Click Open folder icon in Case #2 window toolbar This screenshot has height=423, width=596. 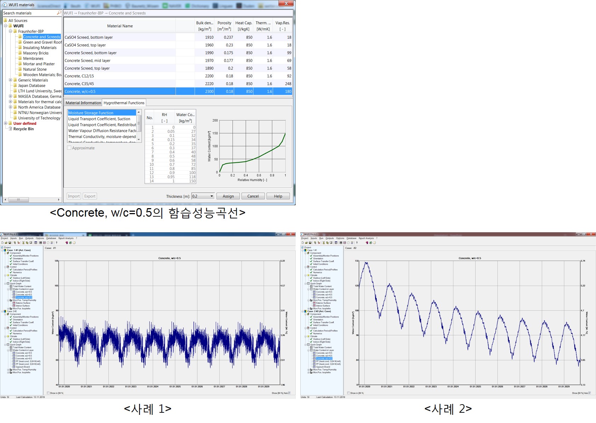[x=306, y=243]
